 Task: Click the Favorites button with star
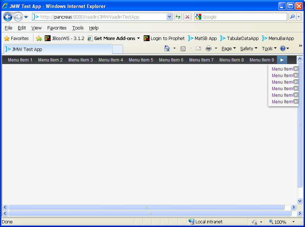[16, 38]
